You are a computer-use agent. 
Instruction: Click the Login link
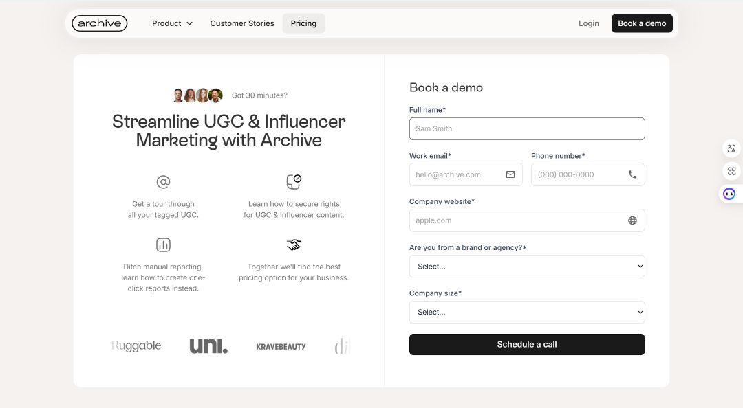pos(588,23)
